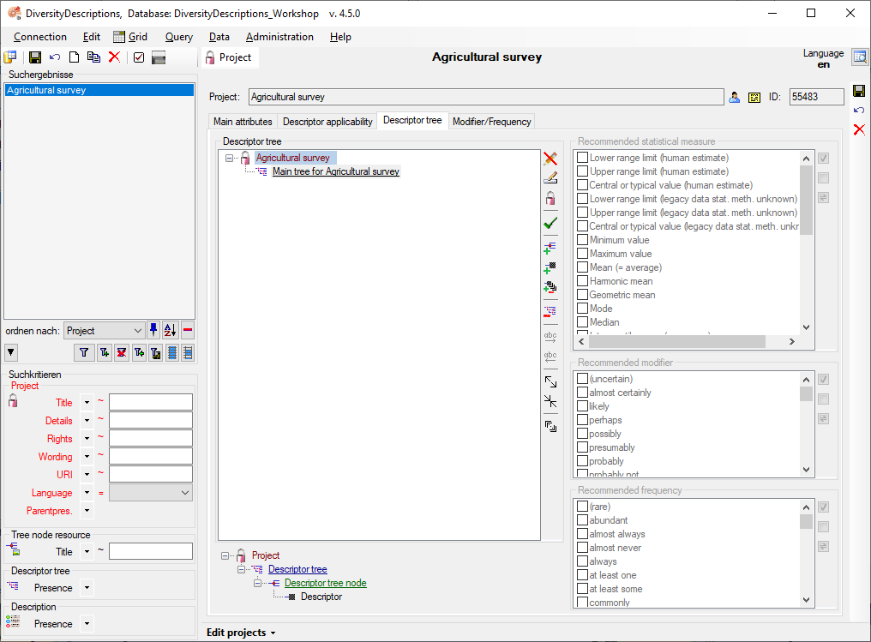Viewport: 871px width, 642px height.
Task: Delete entry with red X in left toolbar
Action: point(114,57)
